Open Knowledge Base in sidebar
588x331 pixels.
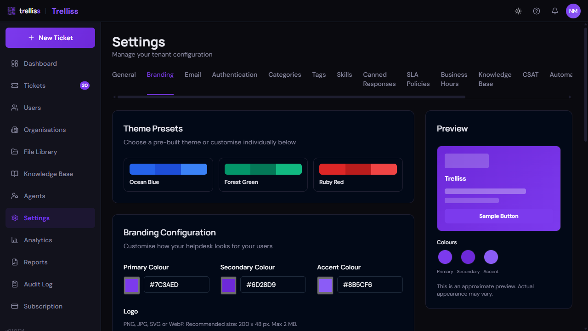[x=48, y=174]
